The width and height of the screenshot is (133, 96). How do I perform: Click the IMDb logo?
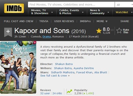[x=14, y=8]
